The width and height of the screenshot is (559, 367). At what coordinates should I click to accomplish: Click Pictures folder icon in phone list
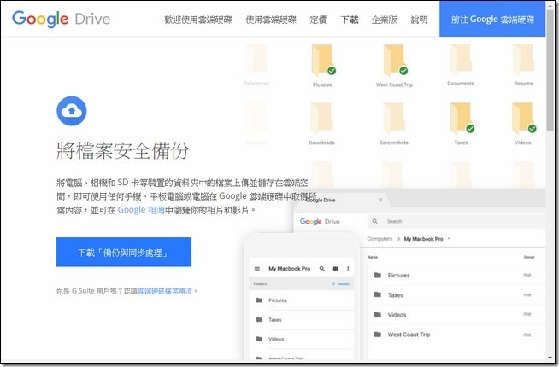(x=259, y=300)
